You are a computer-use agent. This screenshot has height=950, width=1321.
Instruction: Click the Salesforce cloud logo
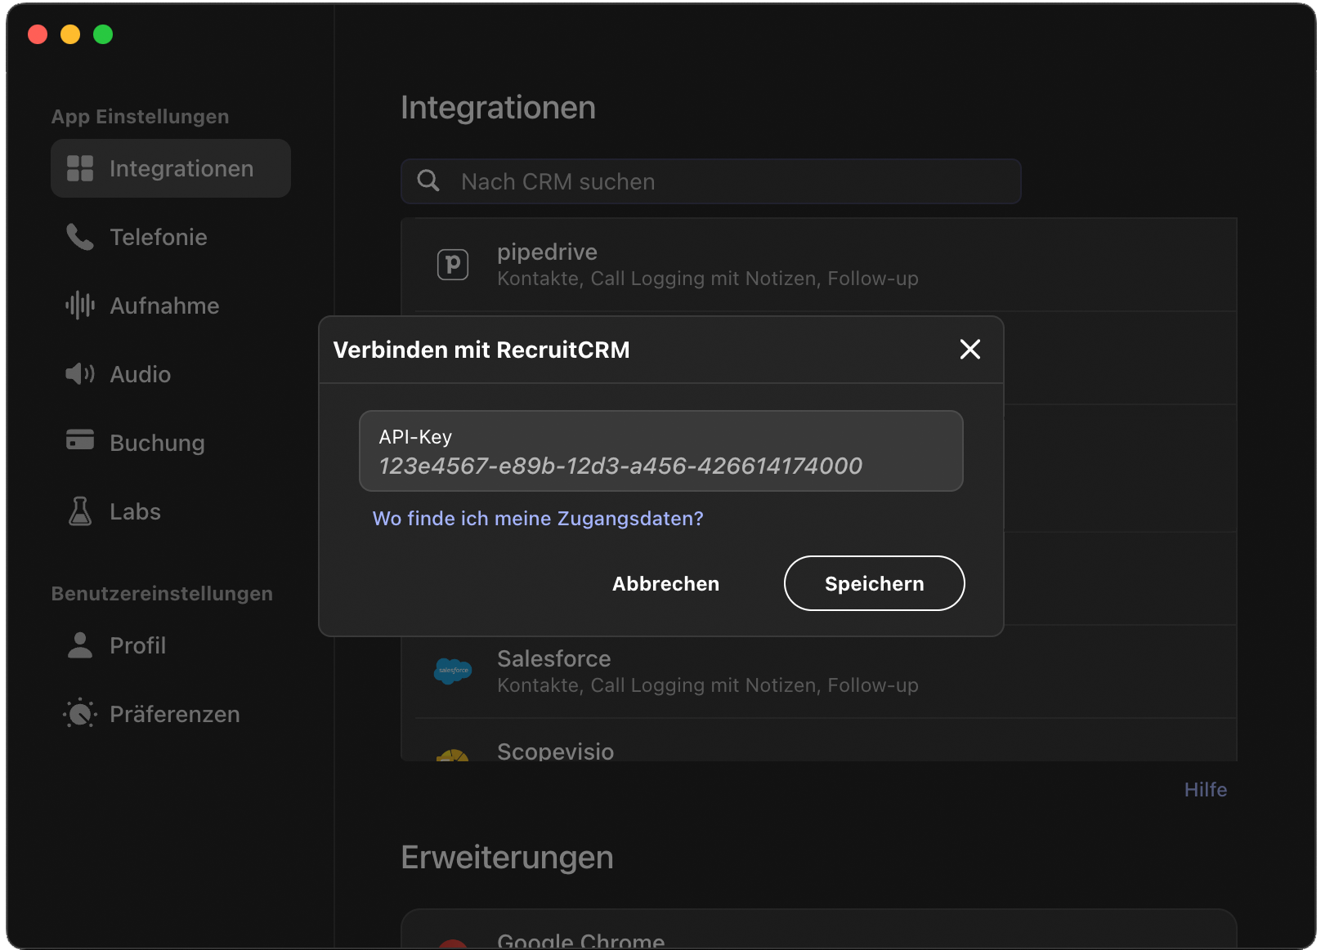pos(453,671)
